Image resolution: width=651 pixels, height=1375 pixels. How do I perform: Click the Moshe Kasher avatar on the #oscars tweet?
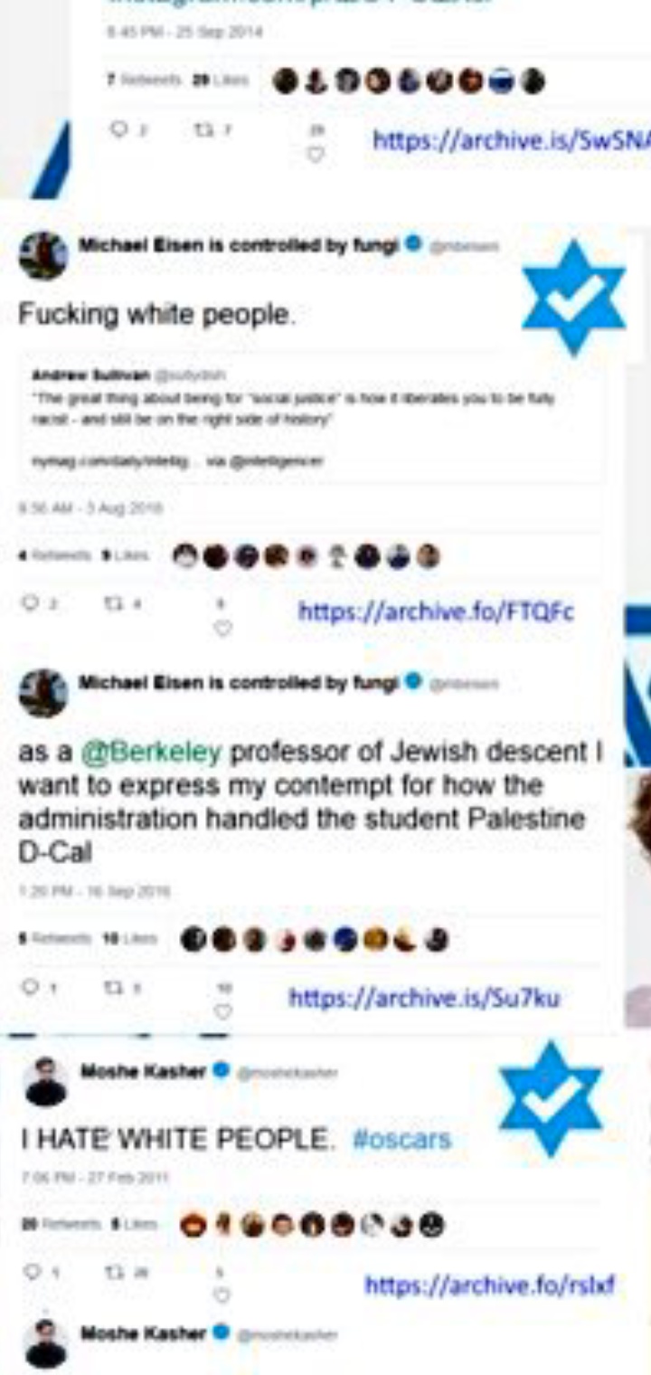click(45, 1081)
